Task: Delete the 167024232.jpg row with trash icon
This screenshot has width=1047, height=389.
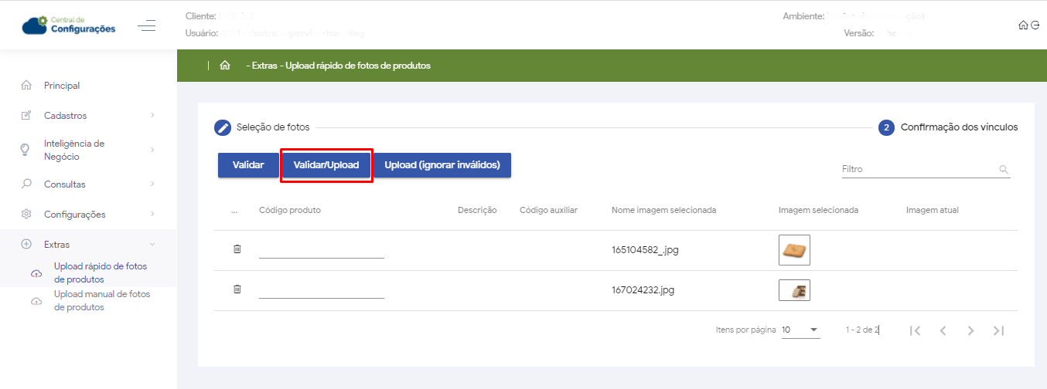Action: pos(237,289)
